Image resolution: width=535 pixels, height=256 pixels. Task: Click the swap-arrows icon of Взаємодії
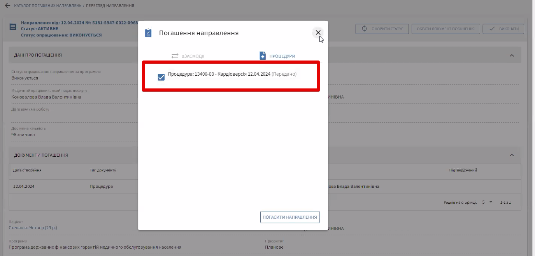[x=175, y=56]
